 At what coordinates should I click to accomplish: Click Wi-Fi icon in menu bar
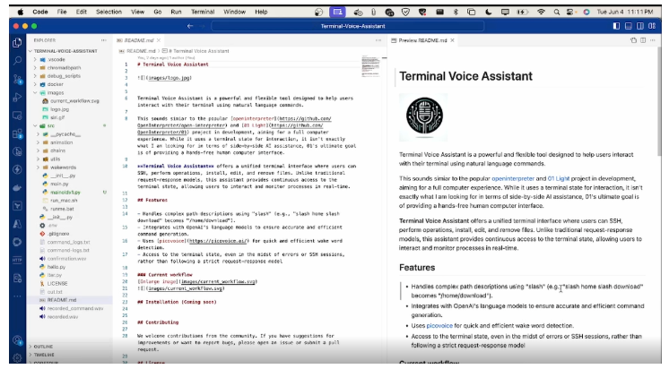pyautogui.click(x=541, y=12)
